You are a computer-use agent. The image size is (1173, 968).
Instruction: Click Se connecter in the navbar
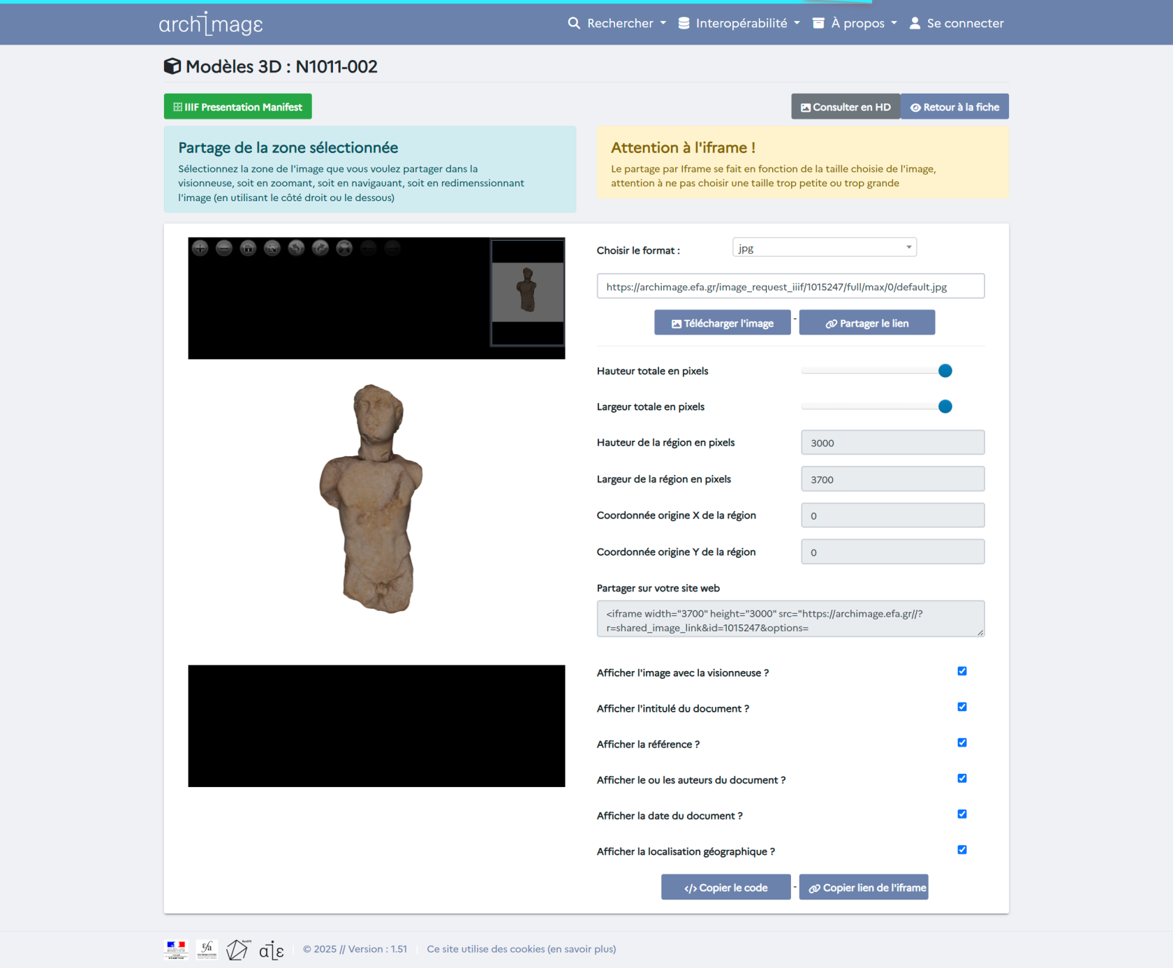tap(957, 23)
